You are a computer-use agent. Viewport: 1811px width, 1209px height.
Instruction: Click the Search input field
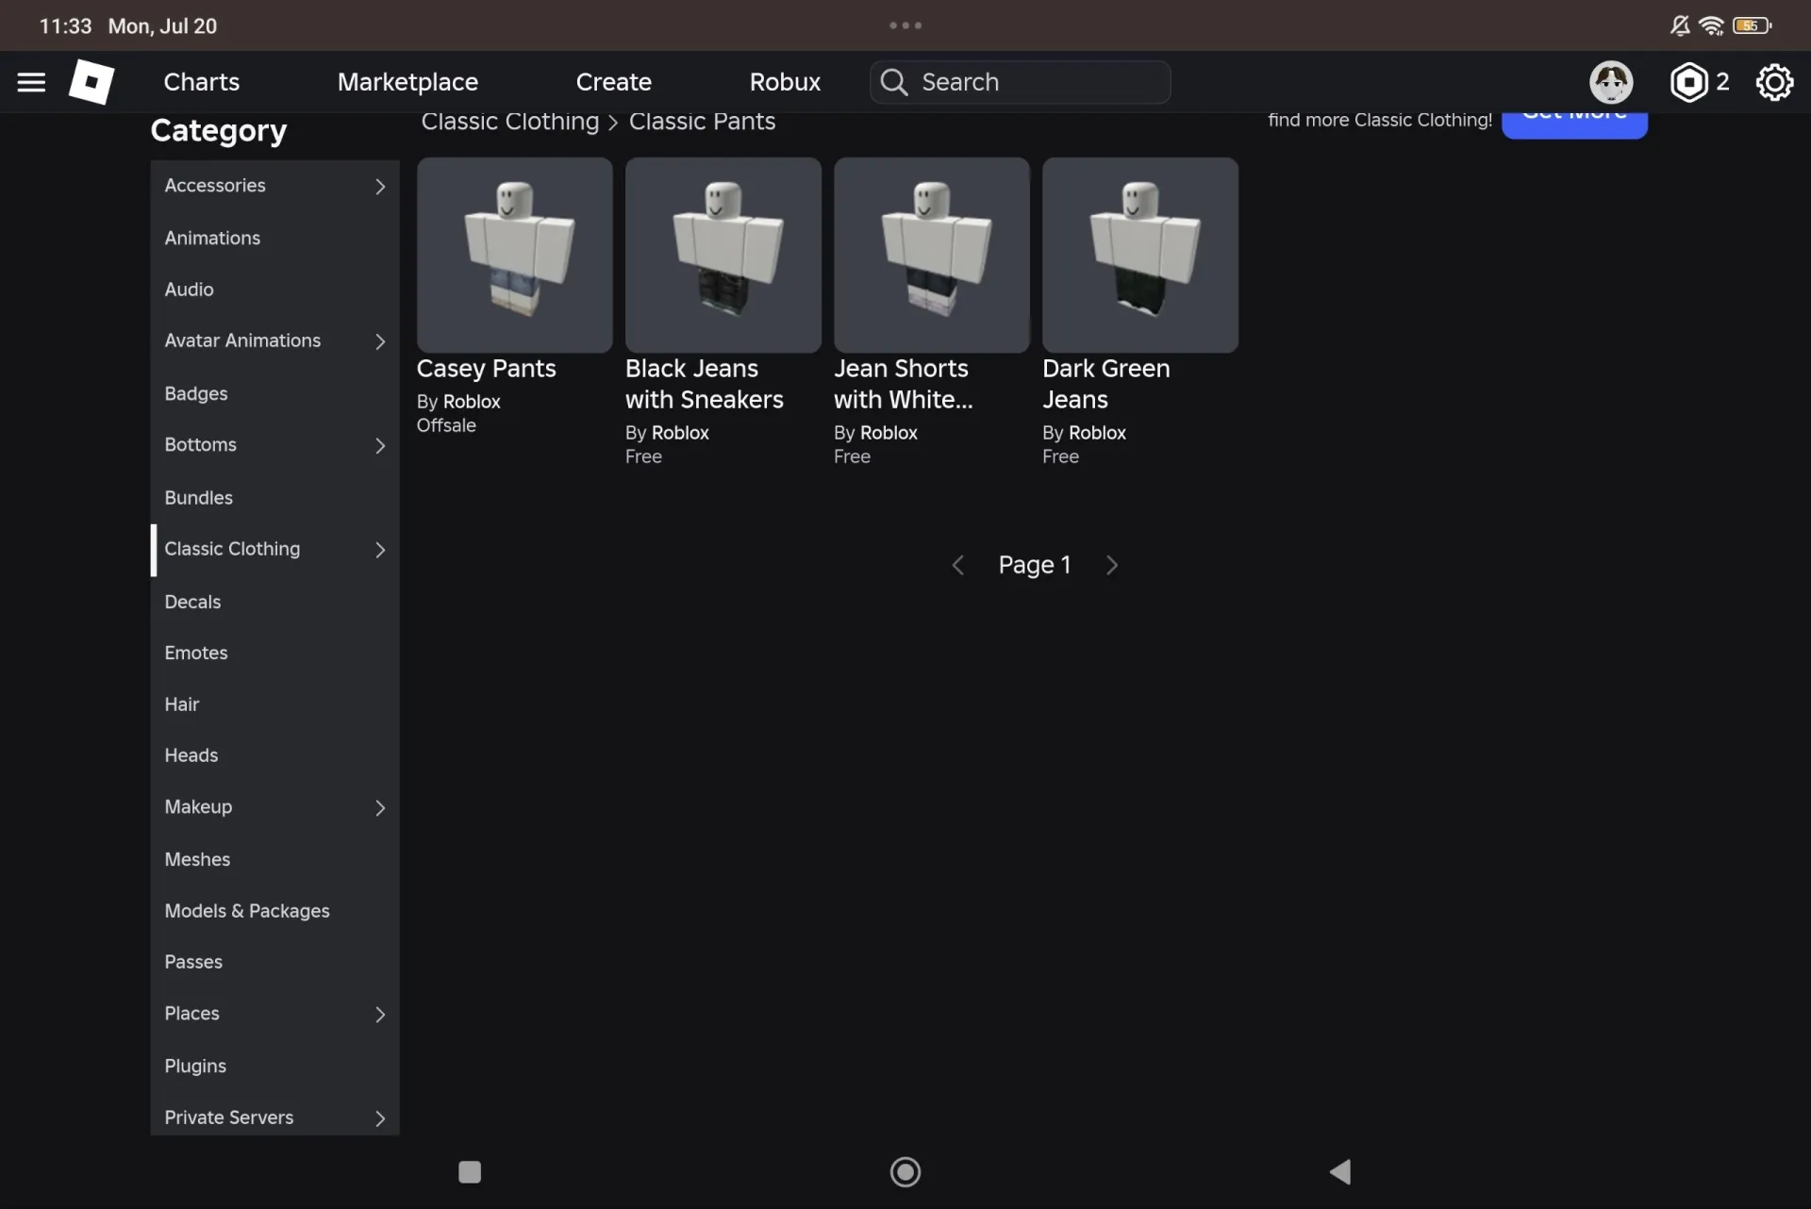coord(1020,82)
